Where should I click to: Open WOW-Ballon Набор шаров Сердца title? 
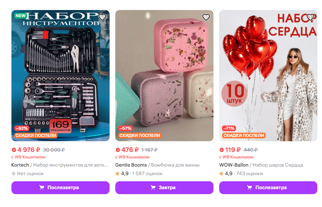[261, 165]
